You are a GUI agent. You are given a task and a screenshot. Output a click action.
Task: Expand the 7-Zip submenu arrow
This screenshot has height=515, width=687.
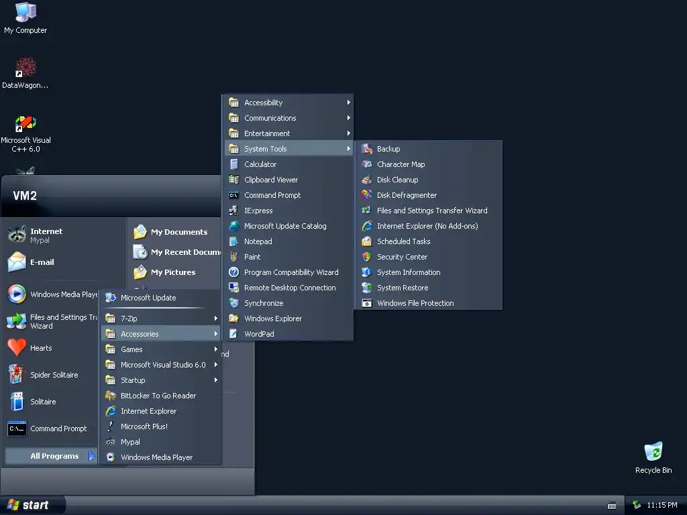[x=215, y=319]
